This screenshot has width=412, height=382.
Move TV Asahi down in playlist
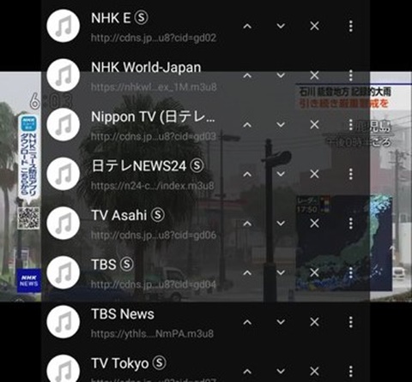pos(281,224)
